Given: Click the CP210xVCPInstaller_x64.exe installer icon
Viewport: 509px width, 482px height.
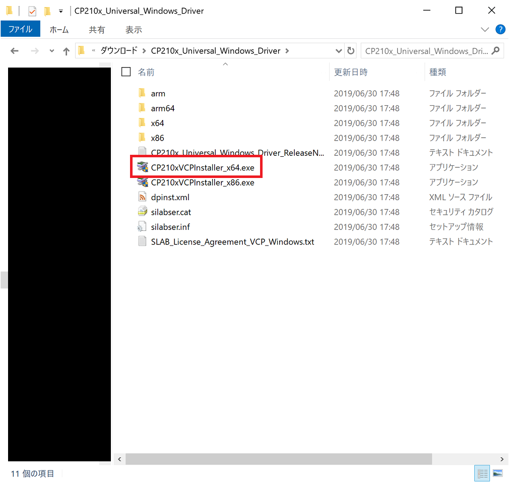Looking at the screenshot, I should coord(142,167).
